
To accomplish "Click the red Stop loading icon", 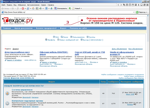I will pos(23,8).
